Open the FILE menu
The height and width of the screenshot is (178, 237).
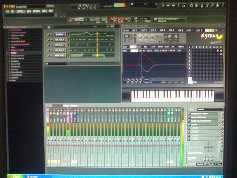tap(7, 11)
